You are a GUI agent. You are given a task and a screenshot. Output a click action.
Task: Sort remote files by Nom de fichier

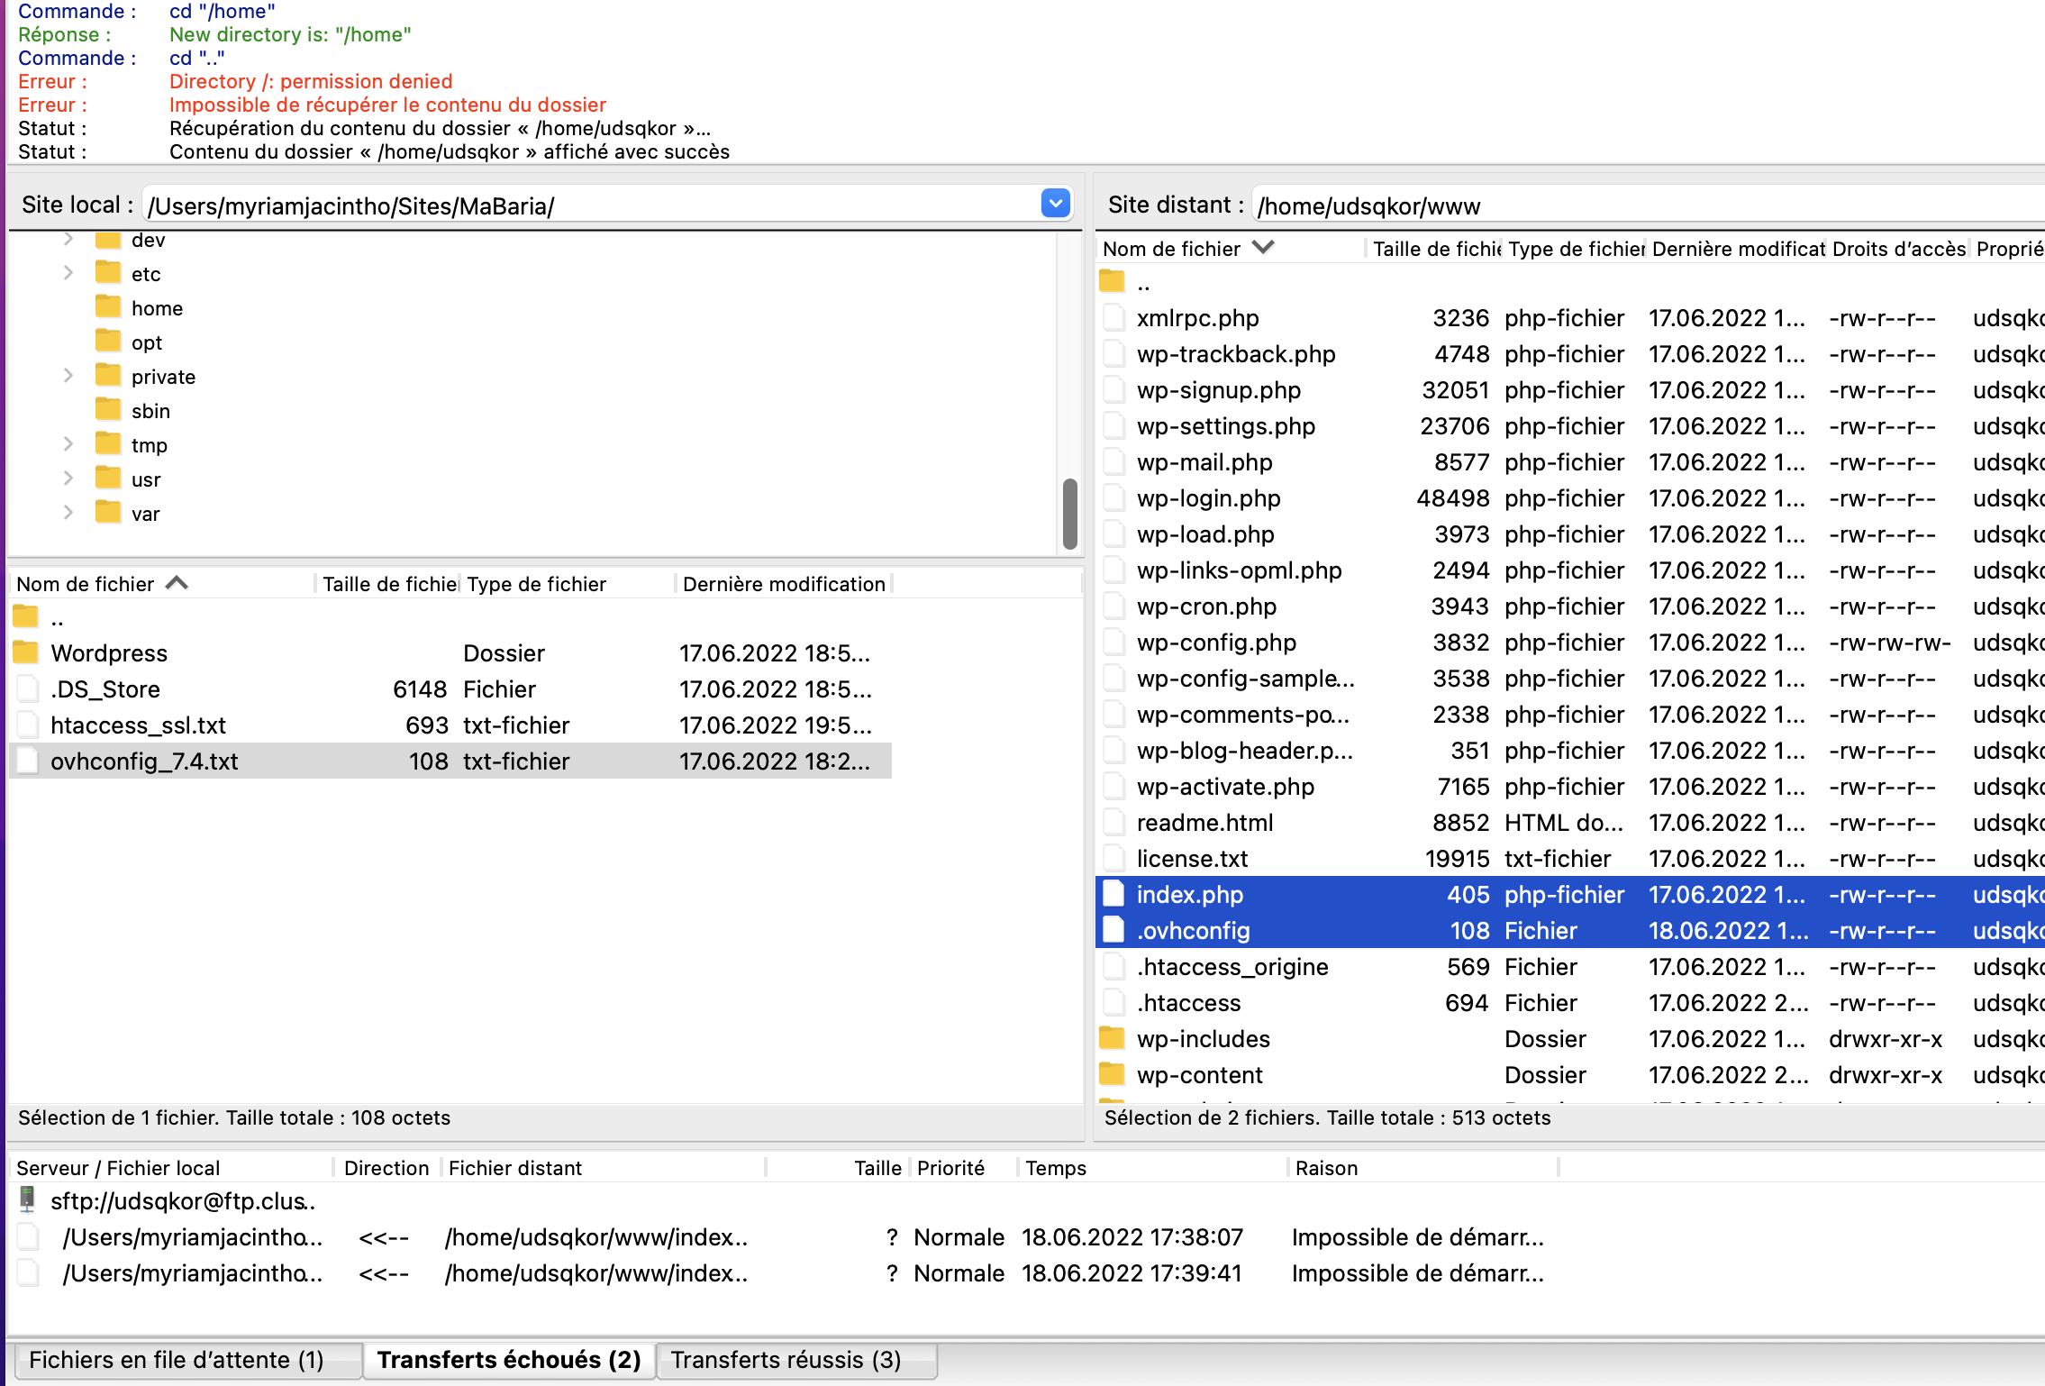pos(1171,249)
